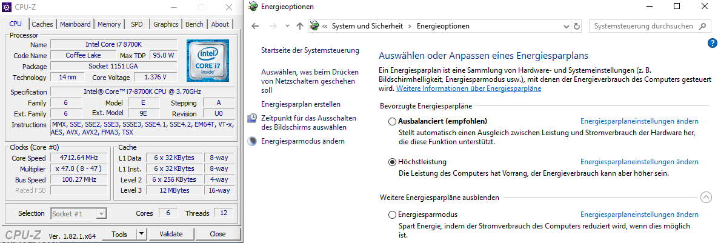Screen dimensions: 718x243
Task: Click the Threads value 12
Action: pos(224,213)
